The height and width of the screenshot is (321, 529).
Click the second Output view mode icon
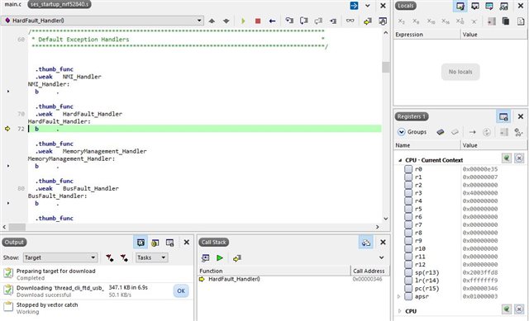click(x=155, y=243)
